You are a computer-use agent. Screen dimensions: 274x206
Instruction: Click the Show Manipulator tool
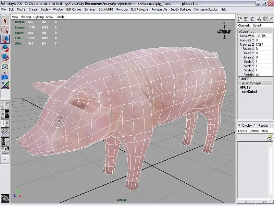pyautogui.click(x=5, y=85)
